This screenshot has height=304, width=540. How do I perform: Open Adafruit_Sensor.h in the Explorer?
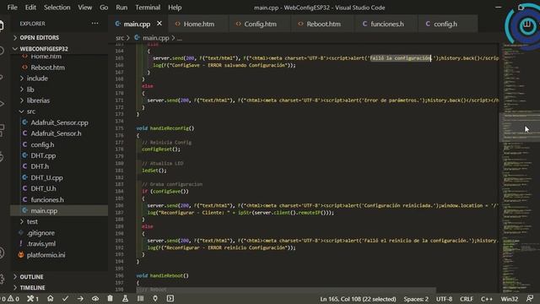[56, 133]
